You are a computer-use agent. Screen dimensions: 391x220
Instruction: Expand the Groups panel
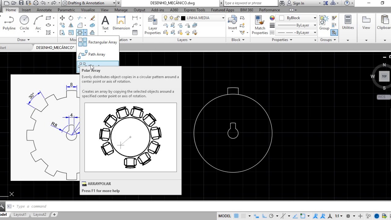pos(328,40)
